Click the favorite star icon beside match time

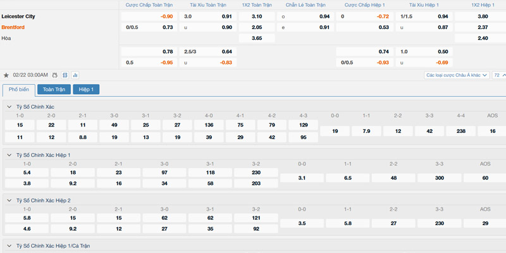point(6,75)
